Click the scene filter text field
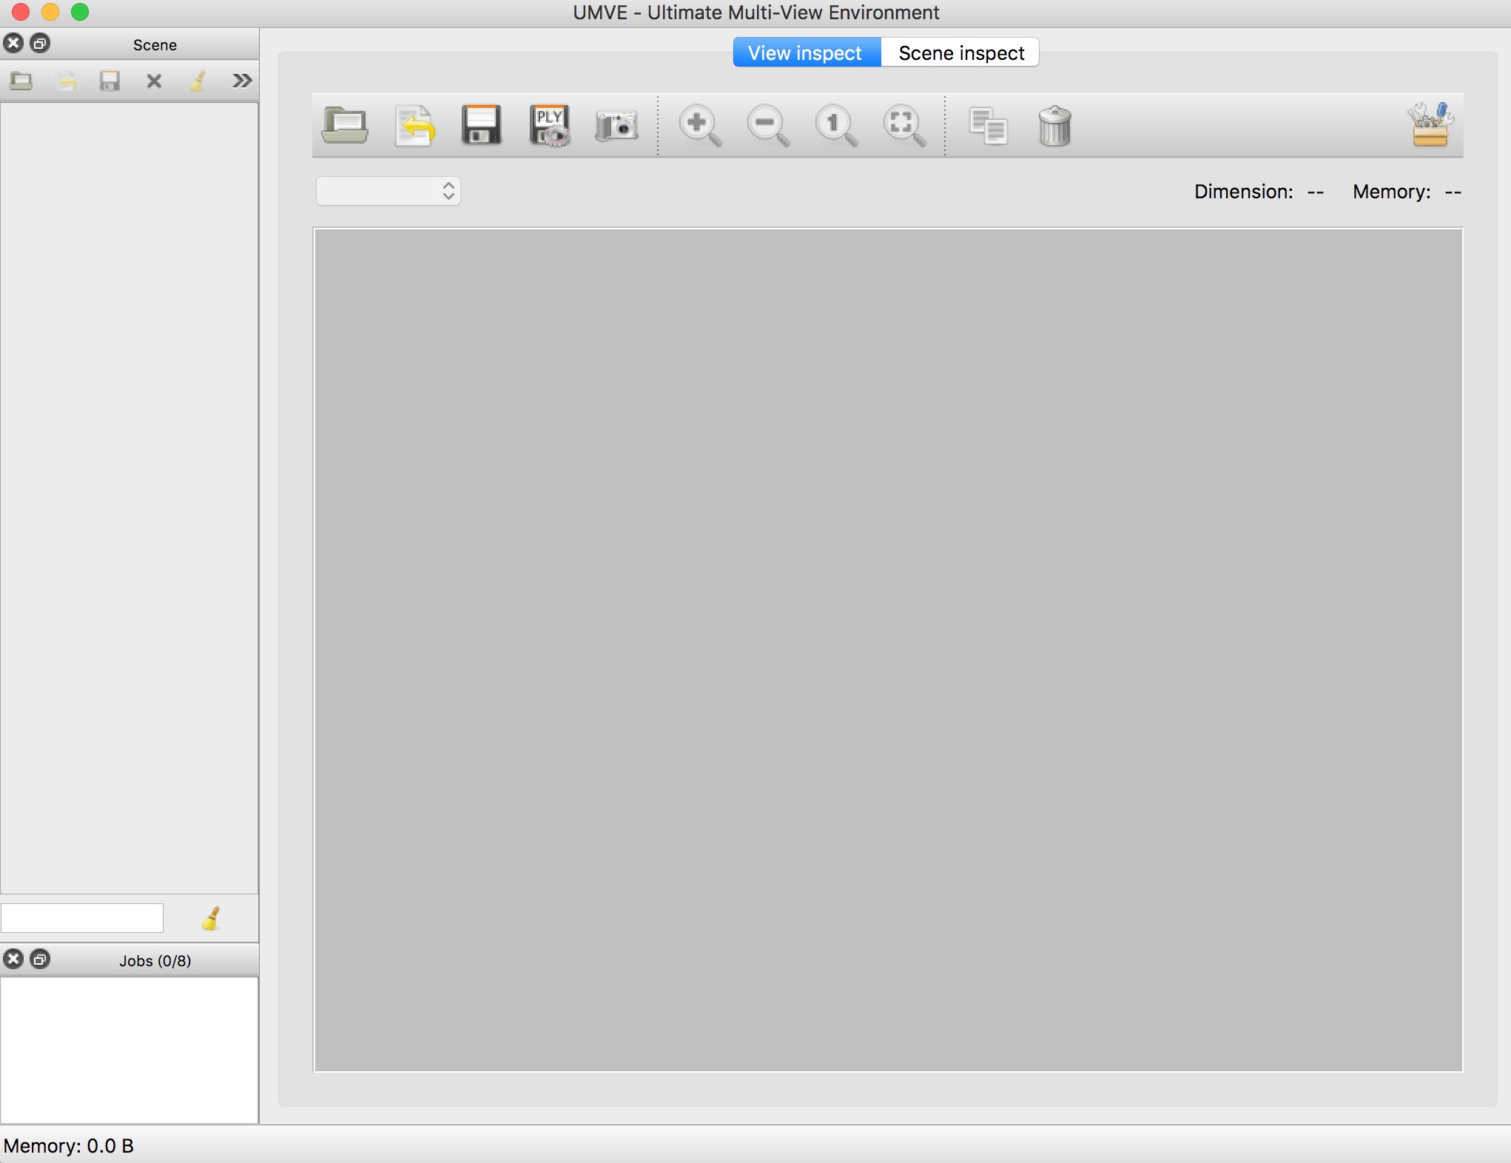This screenshot has width=1511, height=1163. [x=82, y=918]
